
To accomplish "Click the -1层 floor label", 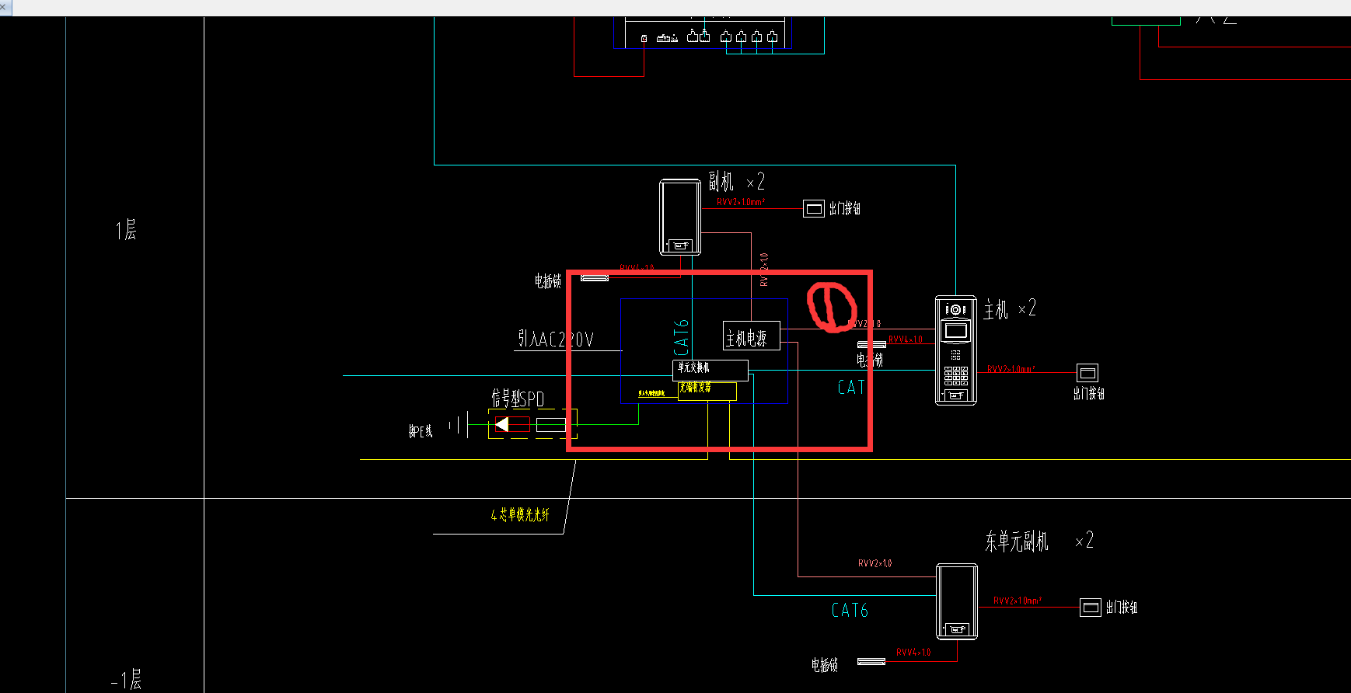I will click(126, 680).
